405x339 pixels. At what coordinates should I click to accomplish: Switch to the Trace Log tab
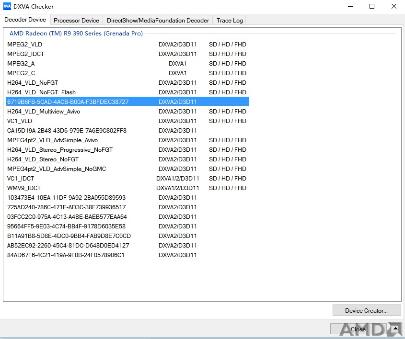tap(230, 21)
